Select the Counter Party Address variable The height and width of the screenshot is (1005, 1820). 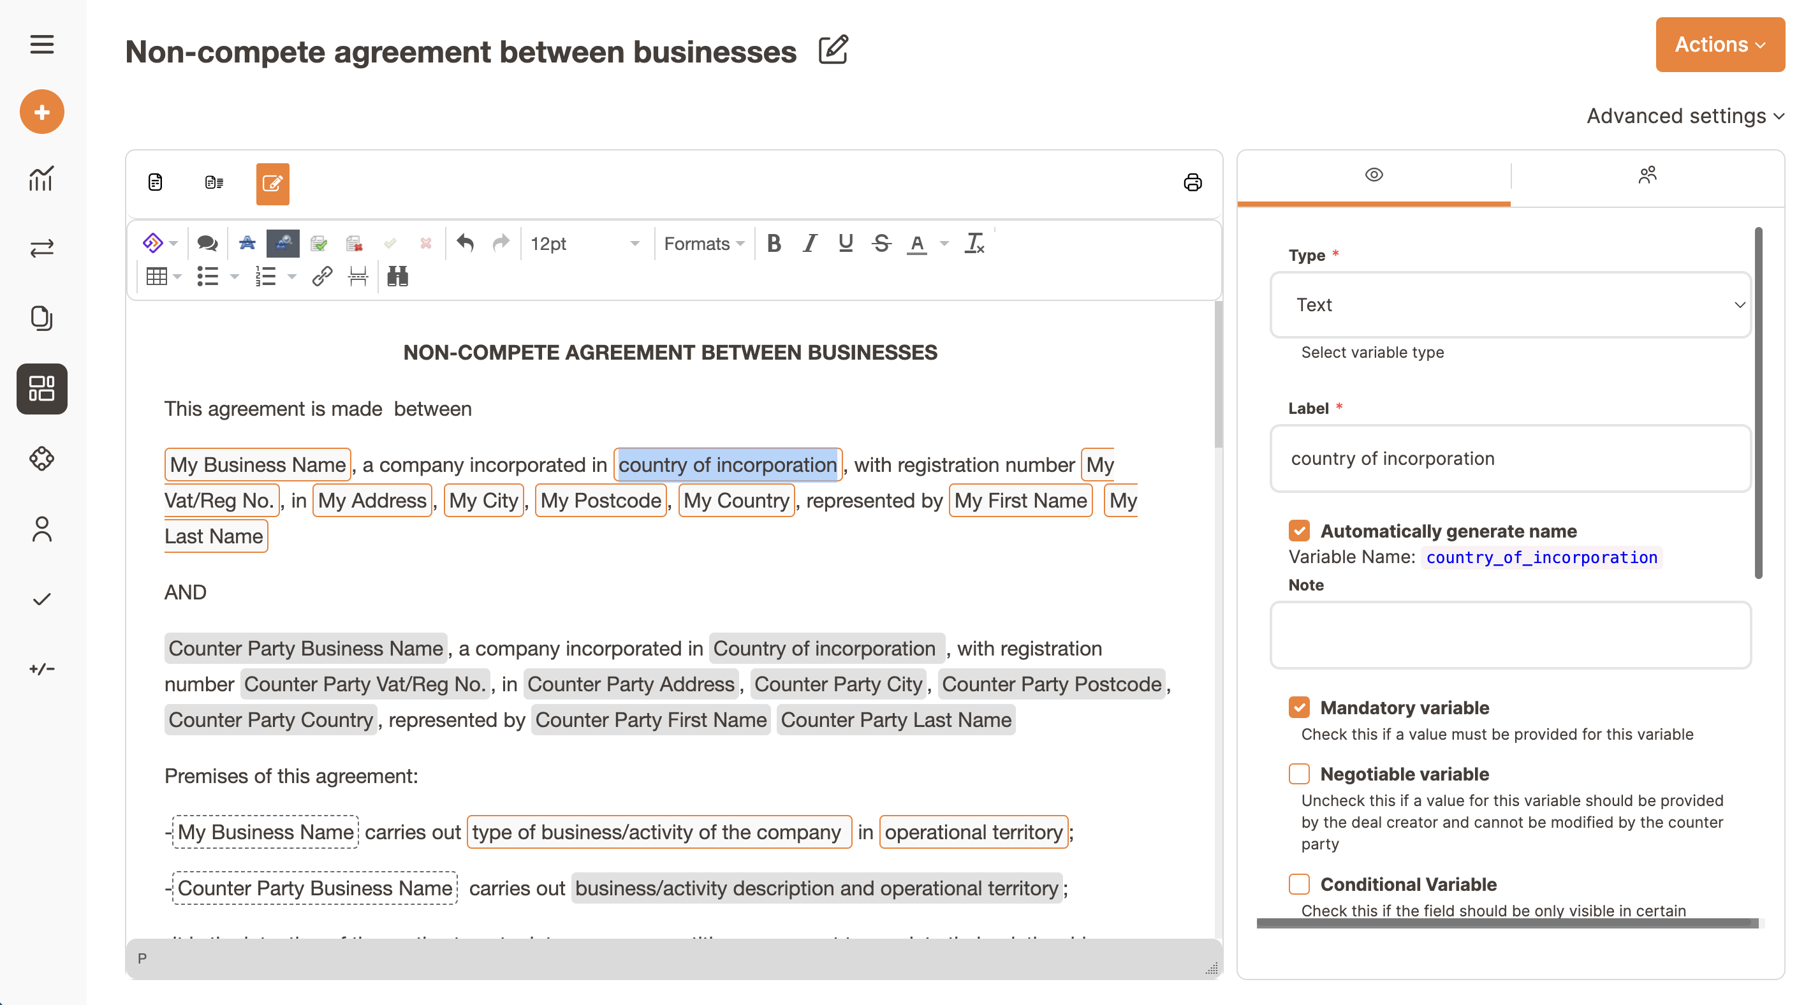coord(631,684)
